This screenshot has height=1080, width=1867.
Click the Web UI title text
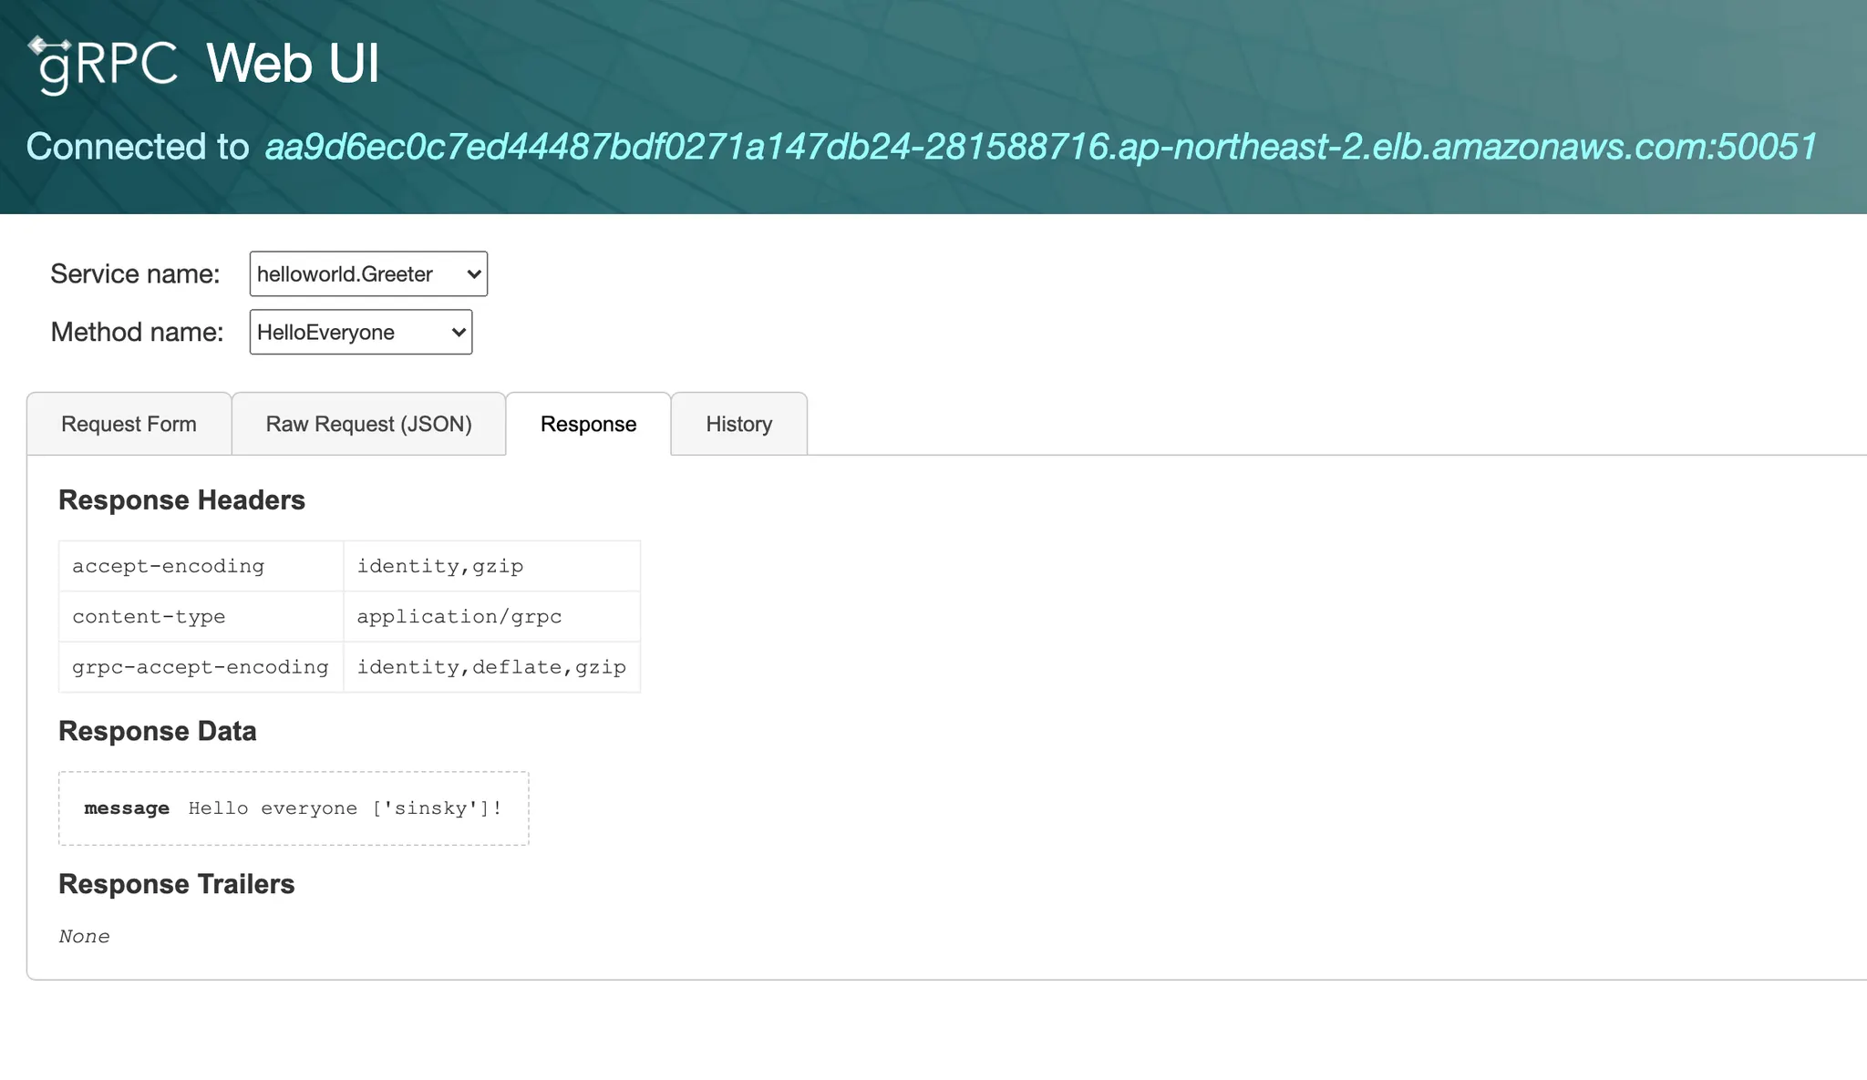(293, 64)
